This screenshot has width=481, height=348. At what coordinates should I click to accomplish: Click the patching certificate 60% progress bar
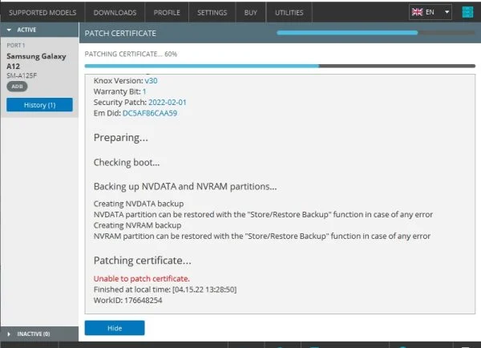(x=279, y=66)
